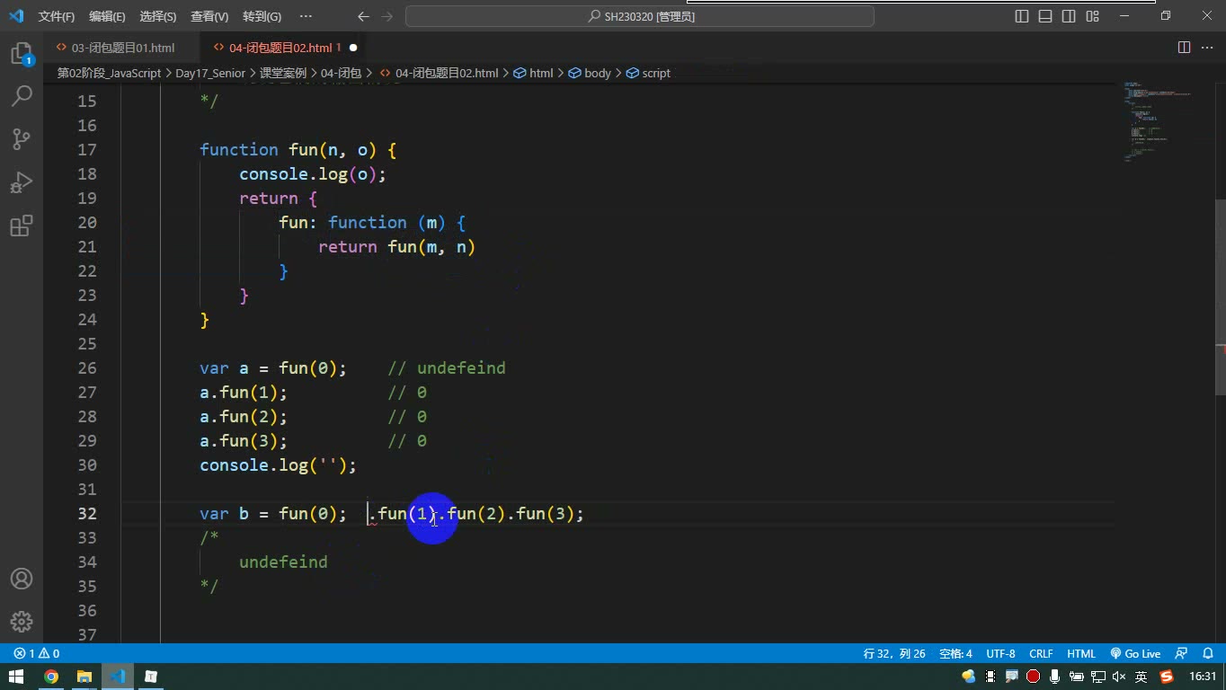The width and height of the screenshot is (1226, 690).
Task: Open the Extensions view icon
Action: coord(22,226)
